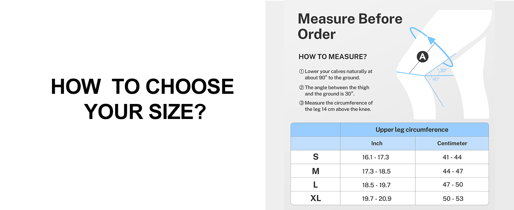Click the circled number 1 step marker

pyautogui.click(x=301, y=71)
